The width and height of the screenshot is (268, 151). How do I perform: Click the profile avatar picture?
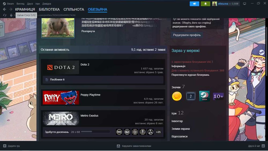coord(58,28)
